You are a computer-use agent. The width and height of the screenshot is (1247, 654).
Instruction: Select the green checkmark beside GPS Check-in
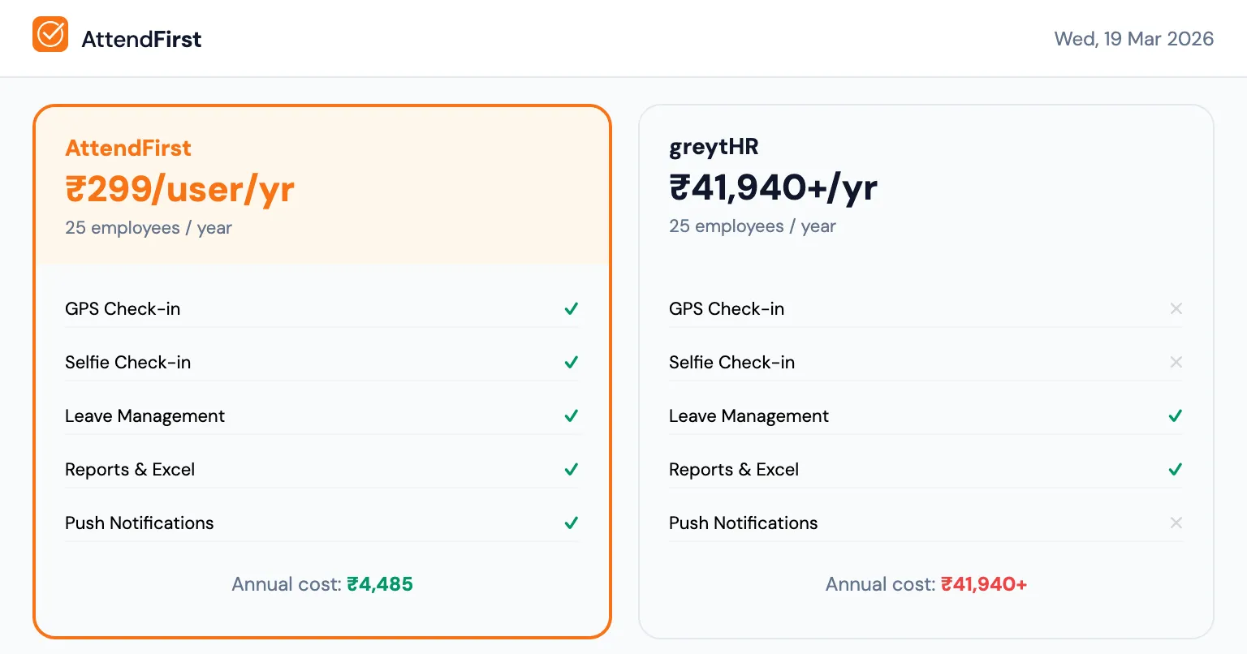pos(571,308)
